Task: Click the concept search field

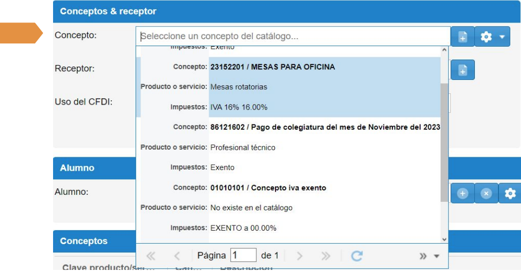Action: [x=293, y=36]
